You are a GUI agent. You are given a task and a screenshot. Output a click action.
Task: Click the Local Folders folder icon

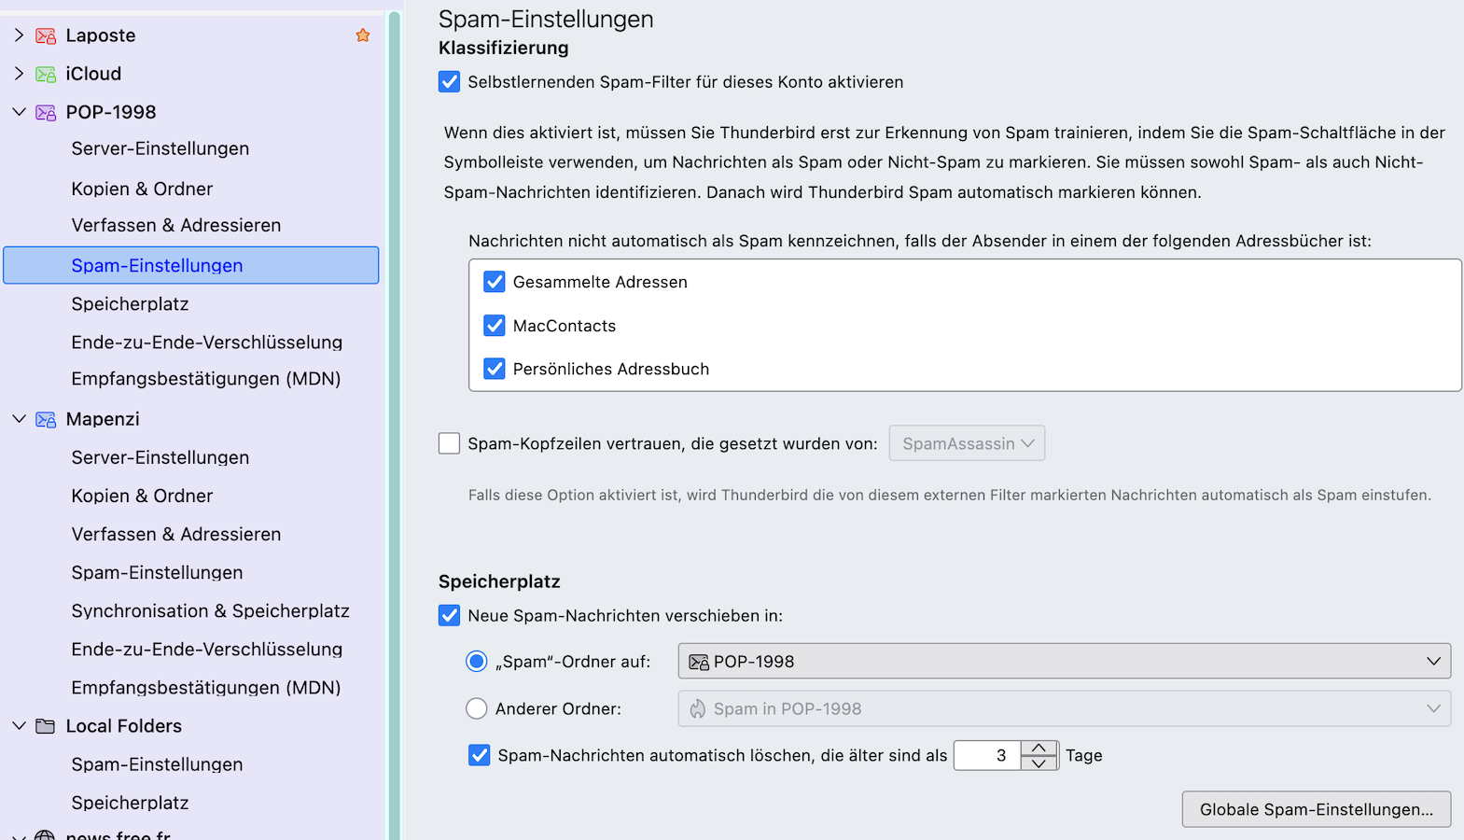(x=46, y=726)
